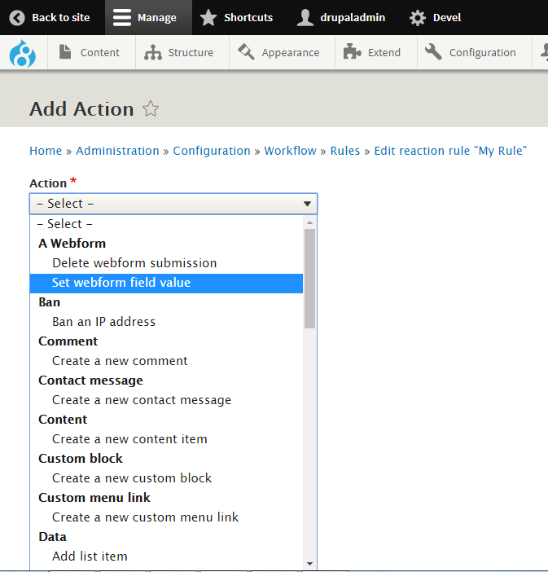Choose 'Set webform field value' option

[121, 283]
